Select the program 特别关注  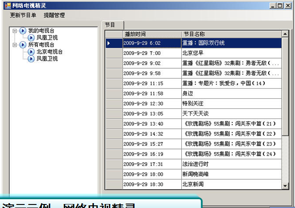point(232,104)
